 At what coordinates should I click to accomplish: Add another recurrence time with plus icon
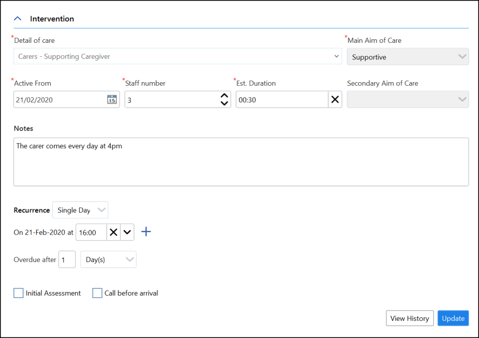tap(146, 232)
